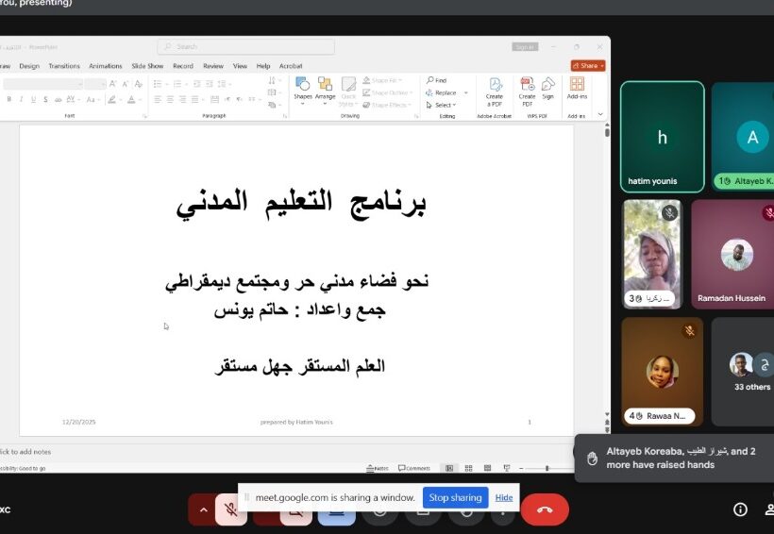Viewport: 774px width, 534px height.
Task: Click Create a PDF in Adobe Acrobat group
Action: click(494, 91)
